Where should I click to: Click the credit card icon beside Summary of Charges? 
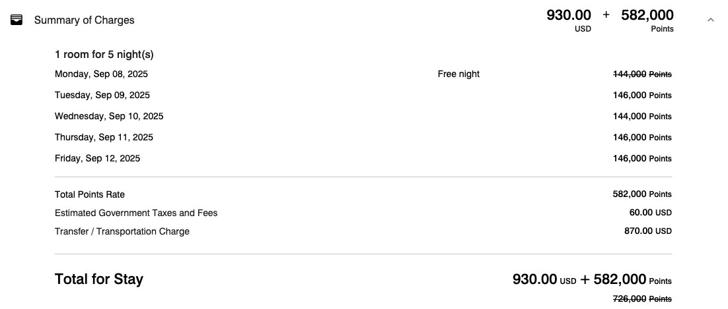pos(17,20)
